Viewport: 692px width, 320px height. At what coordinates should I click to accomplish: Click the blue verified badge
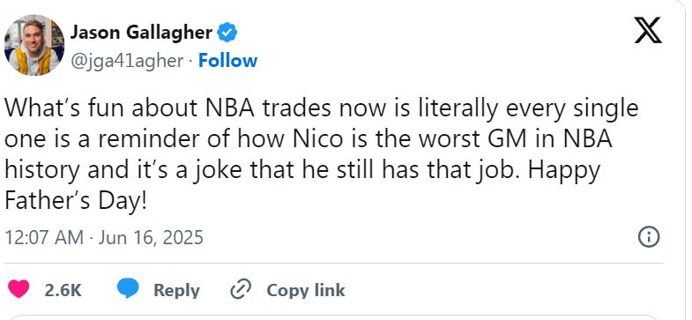click(227, 33)
